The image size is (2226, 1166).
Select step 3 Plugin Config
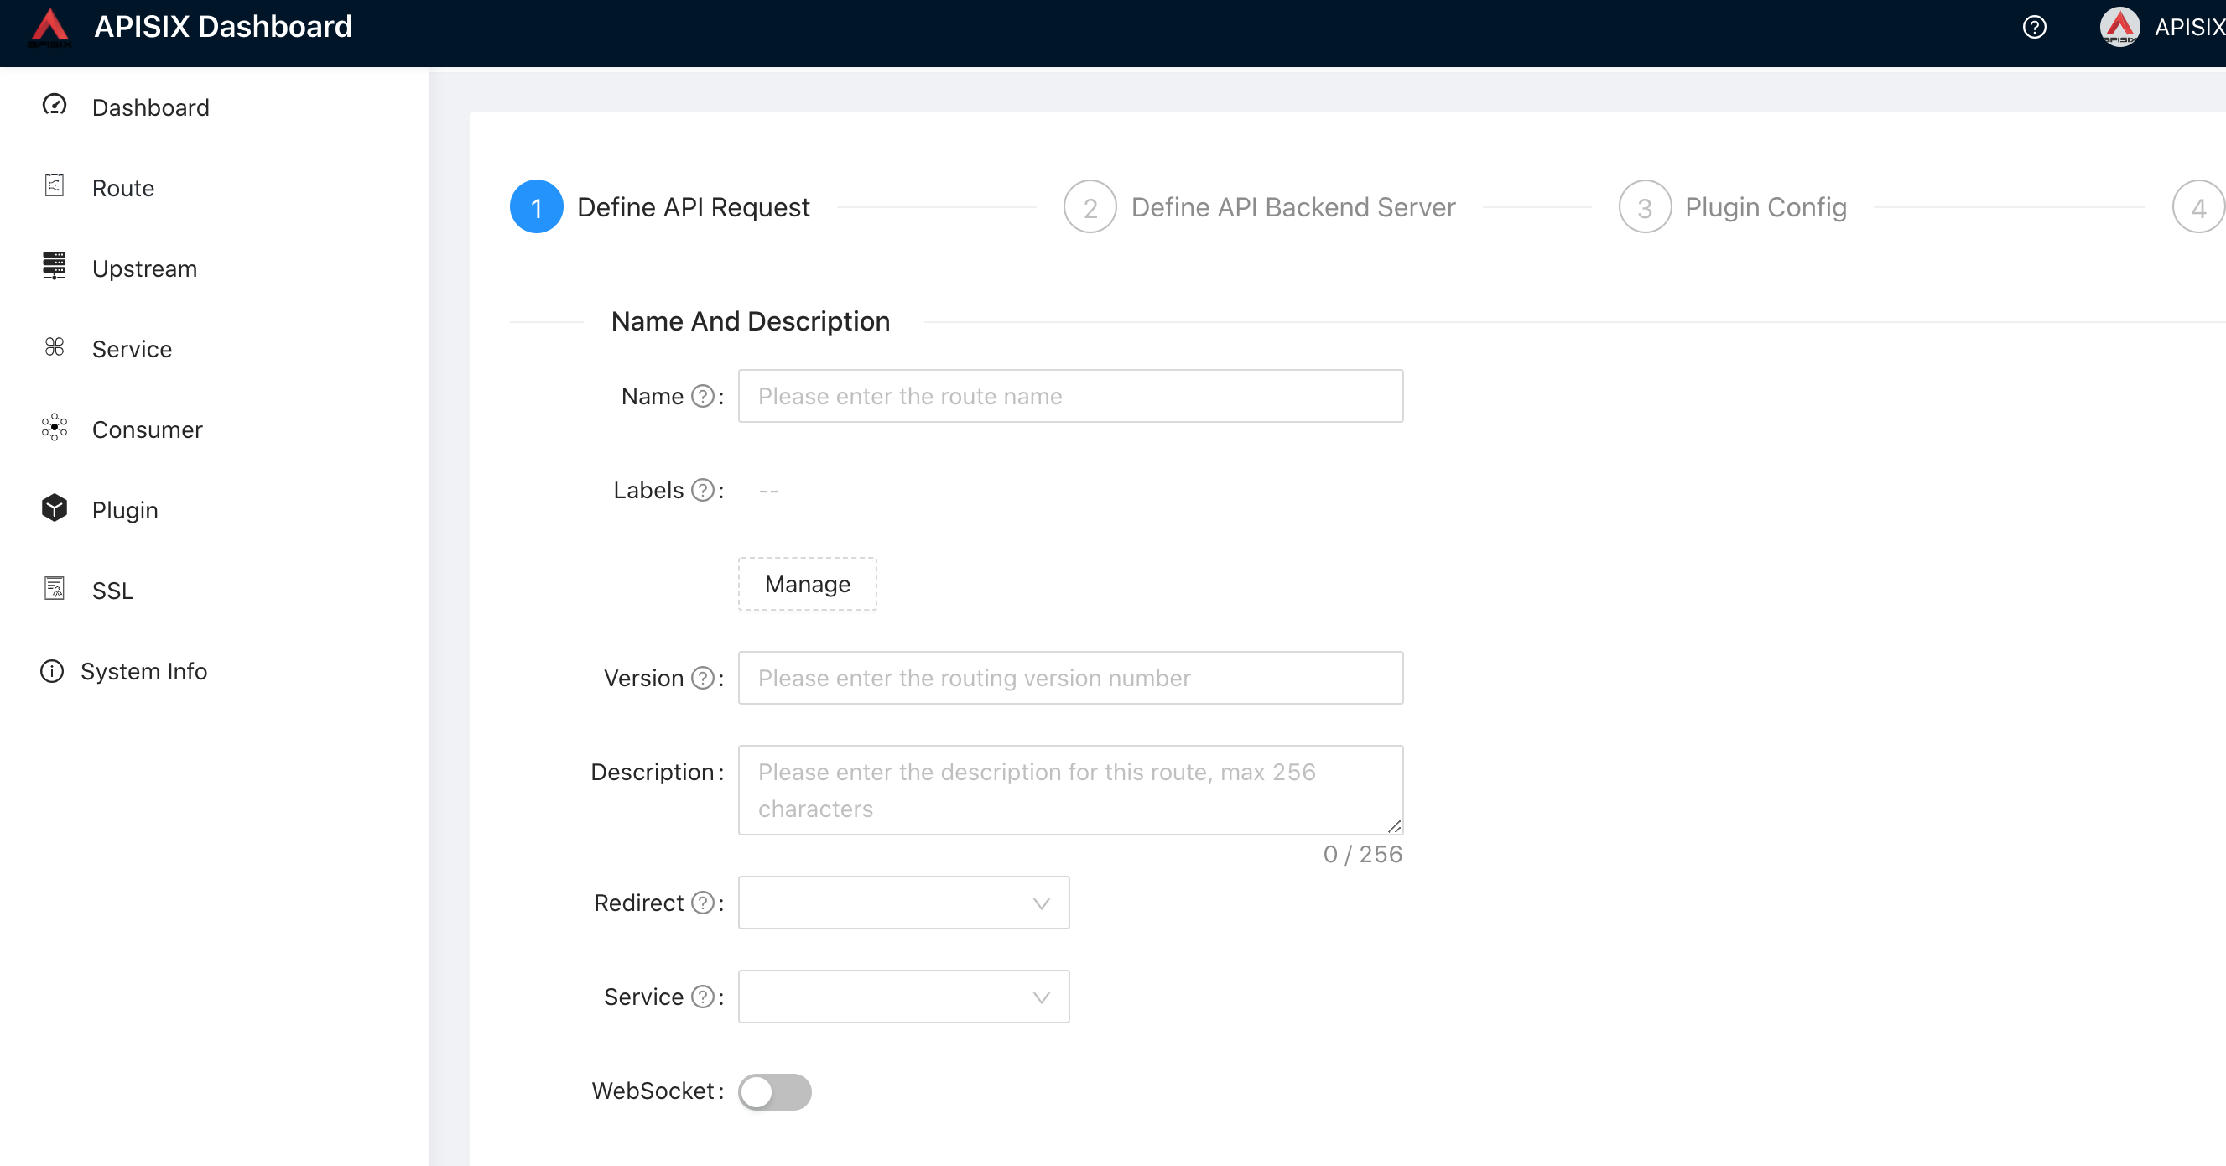pyautogui.click(x=1733, y=207)
